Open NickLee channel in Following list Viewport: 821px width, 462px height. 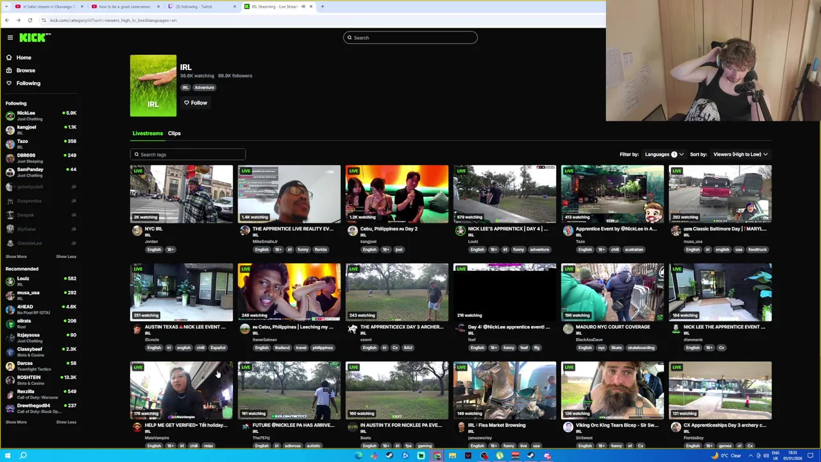pos(41,116)
